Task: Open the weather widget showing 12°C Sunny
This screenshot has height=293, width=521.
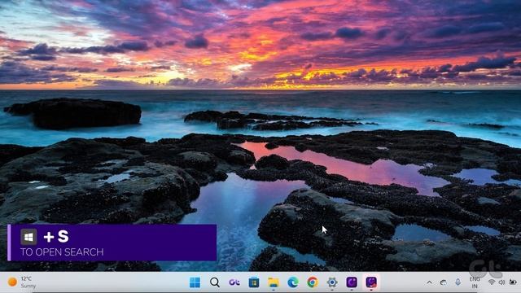Action: 22,282
